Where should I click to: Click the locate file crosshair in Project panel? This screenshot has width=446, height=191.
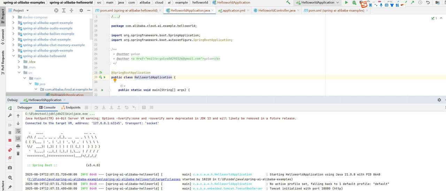tap(56, 10)
